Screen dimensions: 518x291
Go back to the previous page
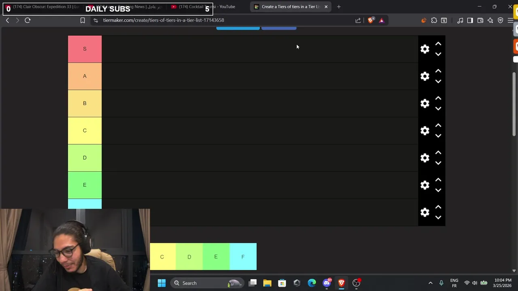[x=7, y=20]
